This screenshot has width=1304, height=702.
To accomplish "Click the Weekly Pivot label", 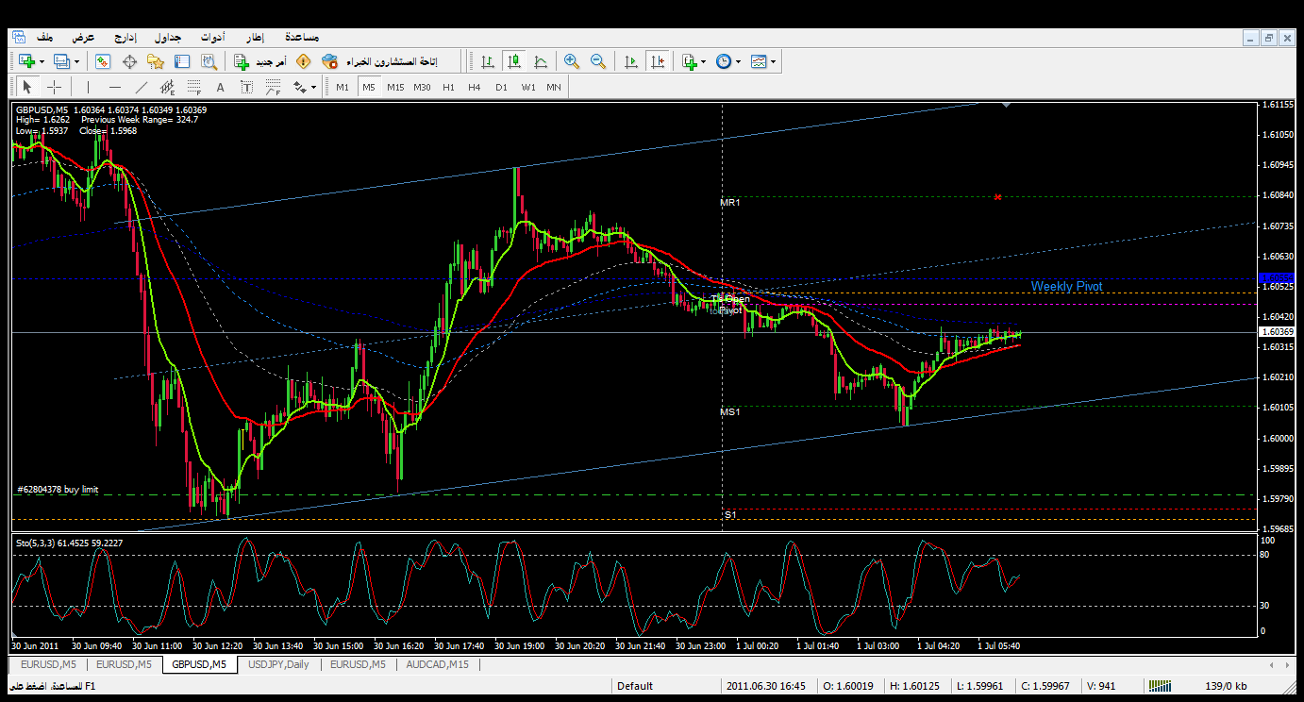I will tap(1066, 287).
